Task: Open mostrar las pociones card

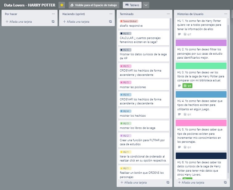Action: click(x=144, y=85)
